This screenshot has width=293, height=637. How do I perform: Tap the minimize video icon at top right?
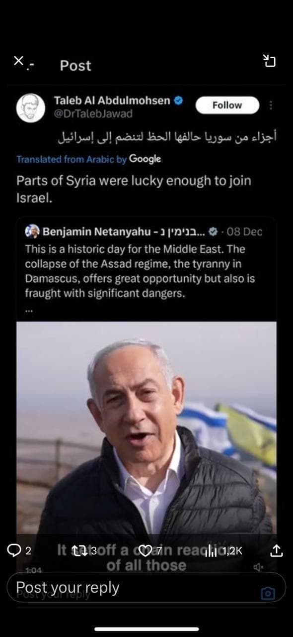tap(269, 61)
